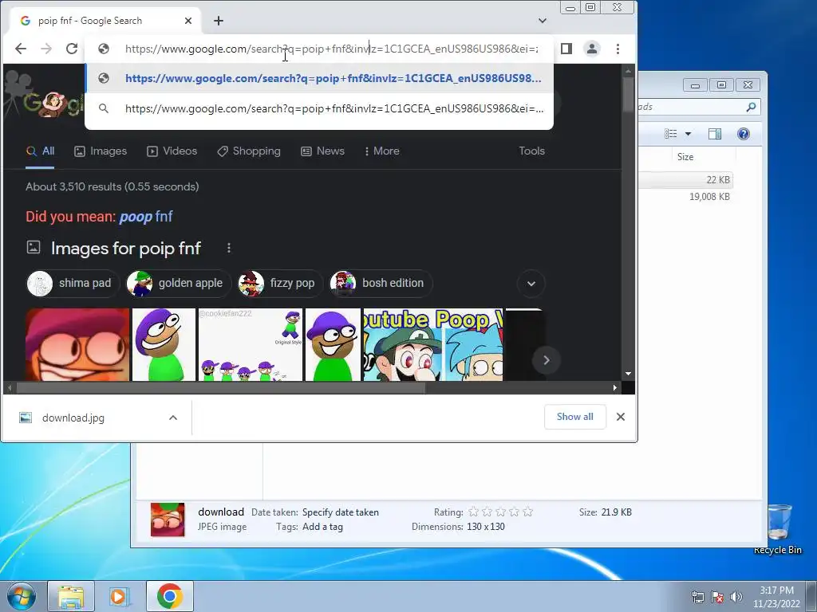Screen dimensions: 817x612
Task: Dismiss the downloads bar with X
Action: coord(621,417)
